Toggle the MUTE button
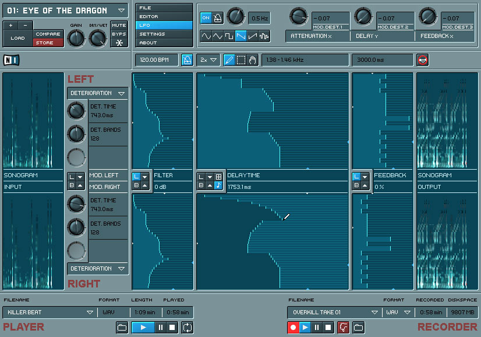The image size is (481, 337). (119, 25)
